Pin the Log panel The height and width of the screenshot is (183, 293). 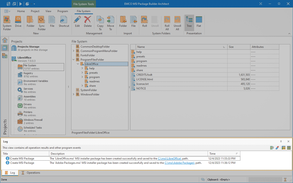(x=281, y=141)
